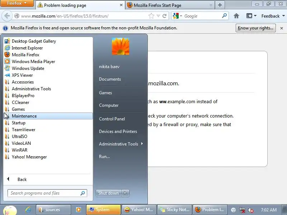The height and width of the screenshot is (215, 287).
Task: Switch to Sticky Notes taskbar window
Action: pos(174,210)
